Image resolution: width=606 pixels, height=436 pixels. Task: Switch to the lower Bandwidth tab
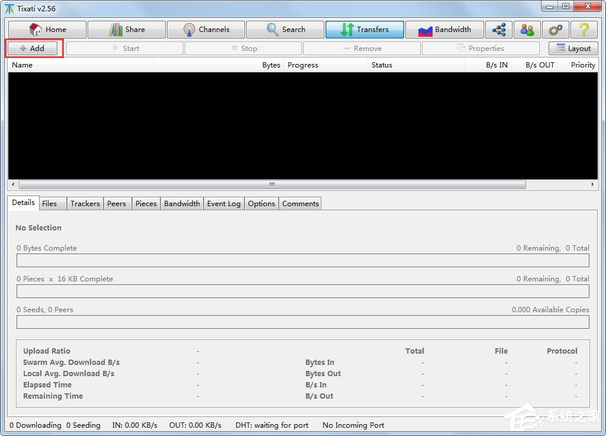tap(182, 204)
